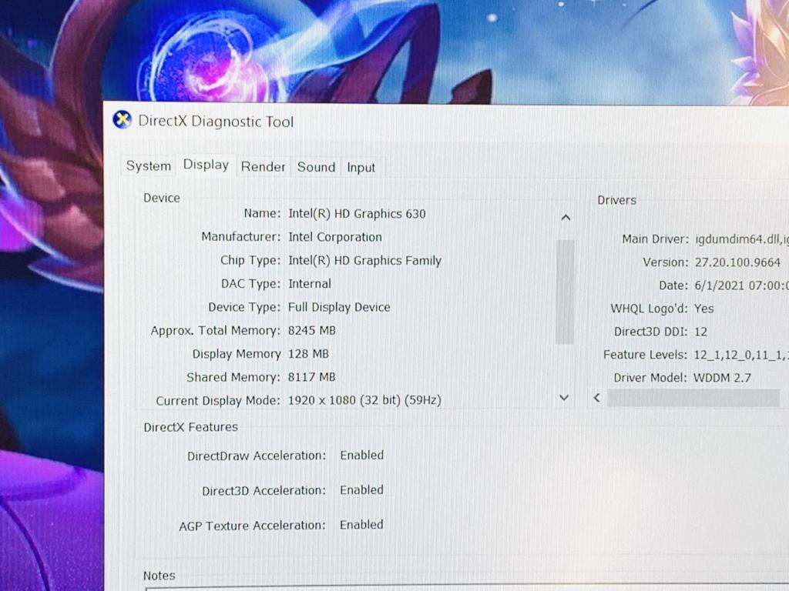Screen dimensions: 789x591
Task: Click the Full Display Device value
Action: (x=339, y=307)
